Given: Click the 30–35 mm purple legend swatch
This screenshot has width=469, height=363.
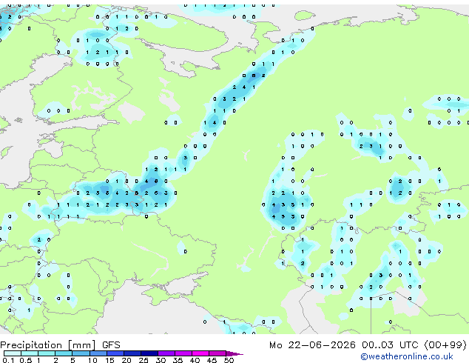Looking at the screenshot, I should (x=166, y=353).
